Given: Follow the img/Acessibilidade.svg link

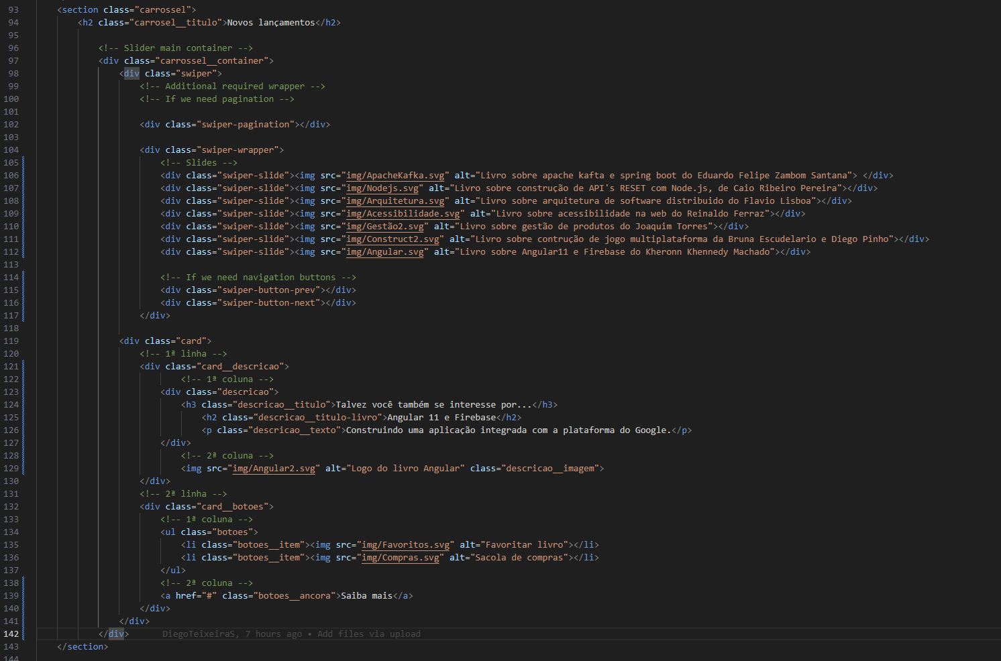Looking at the screenshot, I should coord(403,214).
